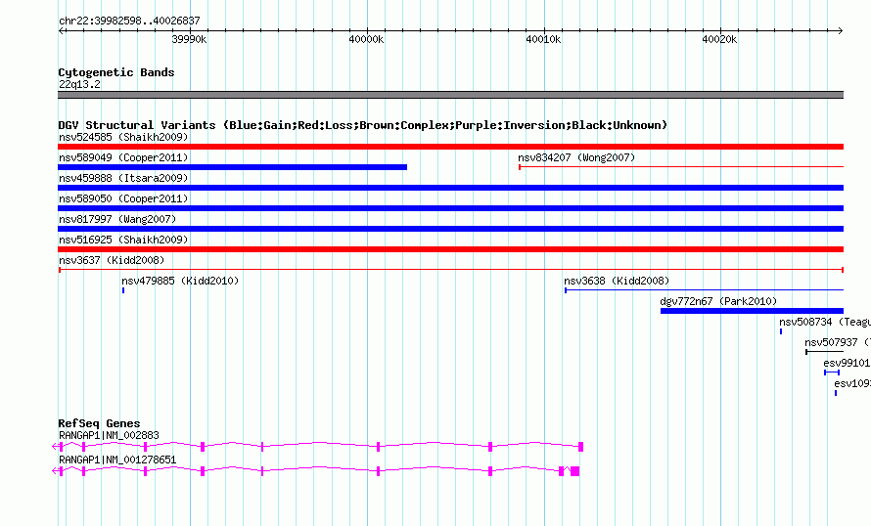Click the RANGAP1|NM_002883 label

(x=109, y=435)
